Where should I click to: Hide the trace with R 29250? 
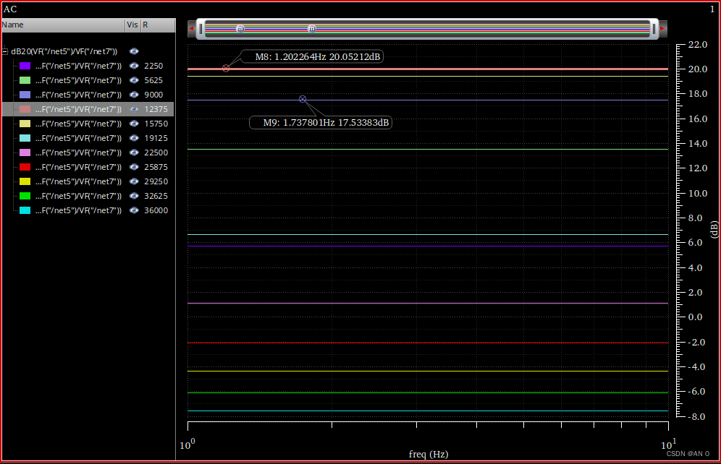point(134,181)
